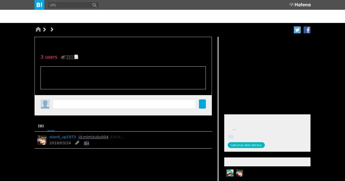Image resolution: width=345 pixels, height=181 pixels.
Task: Open the green-hat user avatar in sidebar
Action: click(230, 173)
